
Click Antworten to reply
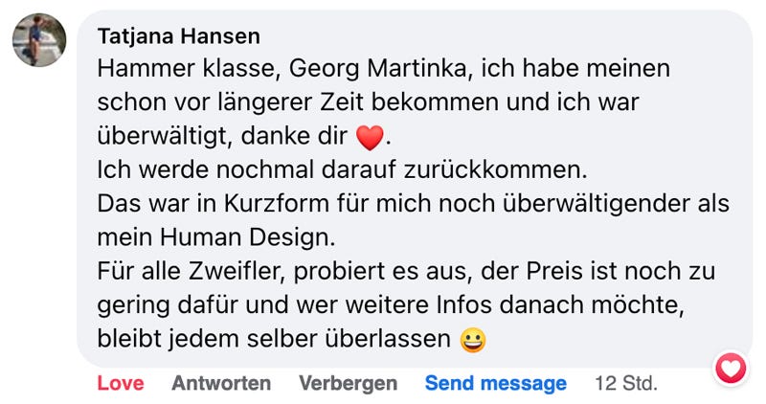click(x=221, y=383)
